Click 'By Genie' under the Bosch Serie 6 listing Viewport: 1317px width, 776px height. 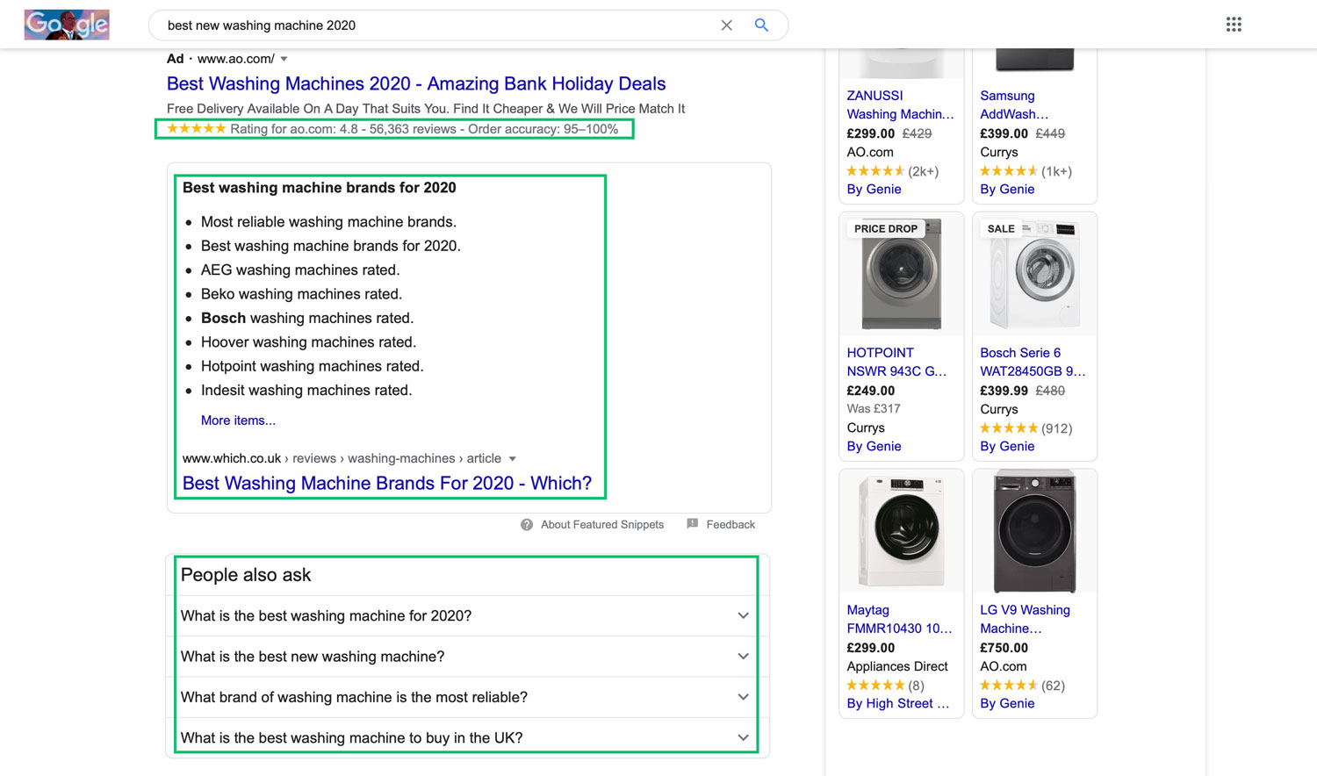[1007, 447]
